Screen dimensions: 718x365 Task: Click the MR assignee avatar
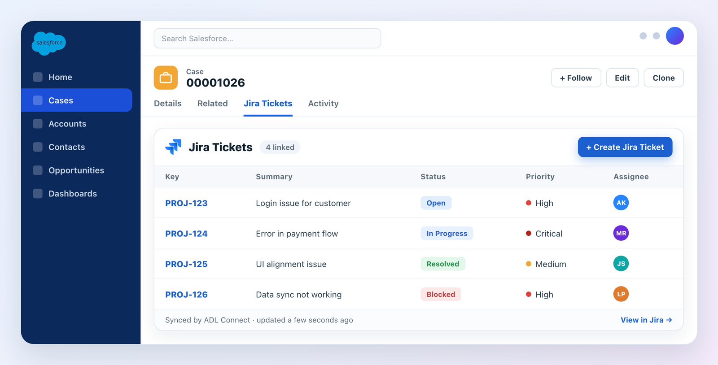click(621, 233)
